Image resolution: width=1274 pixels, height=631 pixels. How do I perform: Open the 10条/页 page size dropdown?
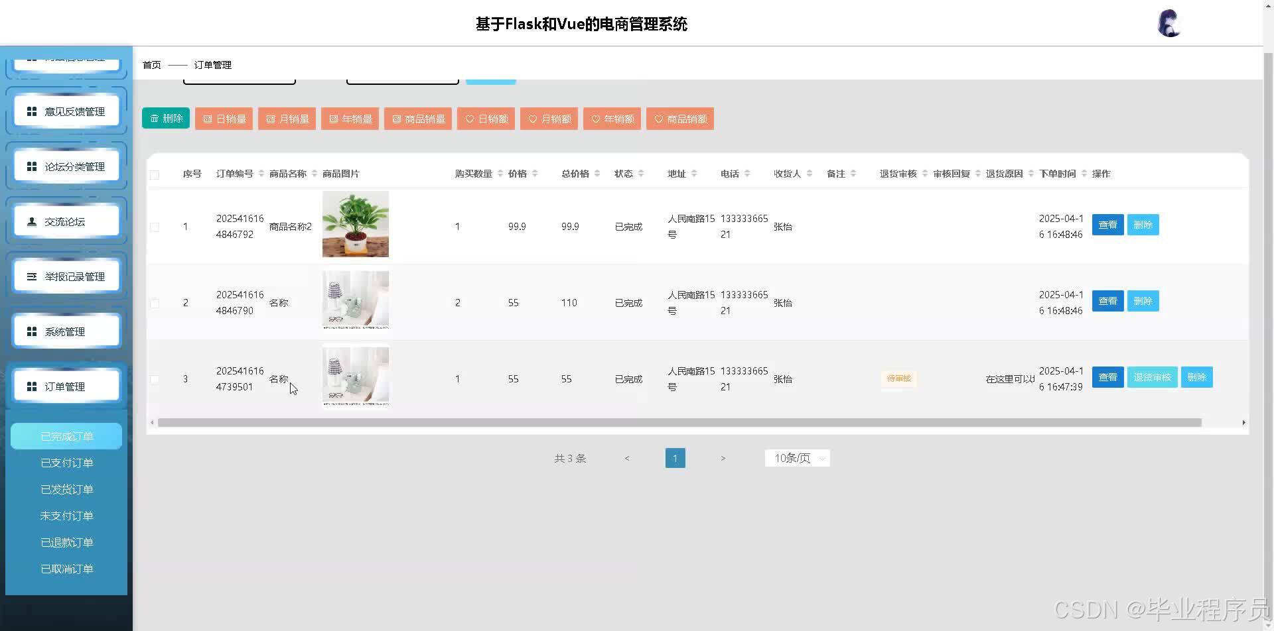[798, 458]
